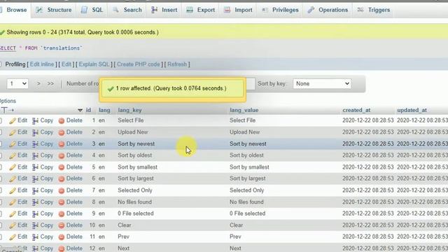Viewport: 448px width, 252px height.
Task: Click lang_key cell 'No files found'
Action: (x=134, y=202)
